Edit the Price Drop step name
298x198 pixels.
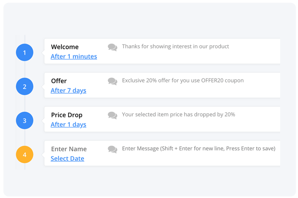66,115
